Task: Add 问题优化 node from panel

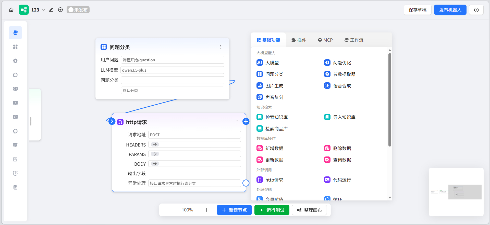Action: 337,63
